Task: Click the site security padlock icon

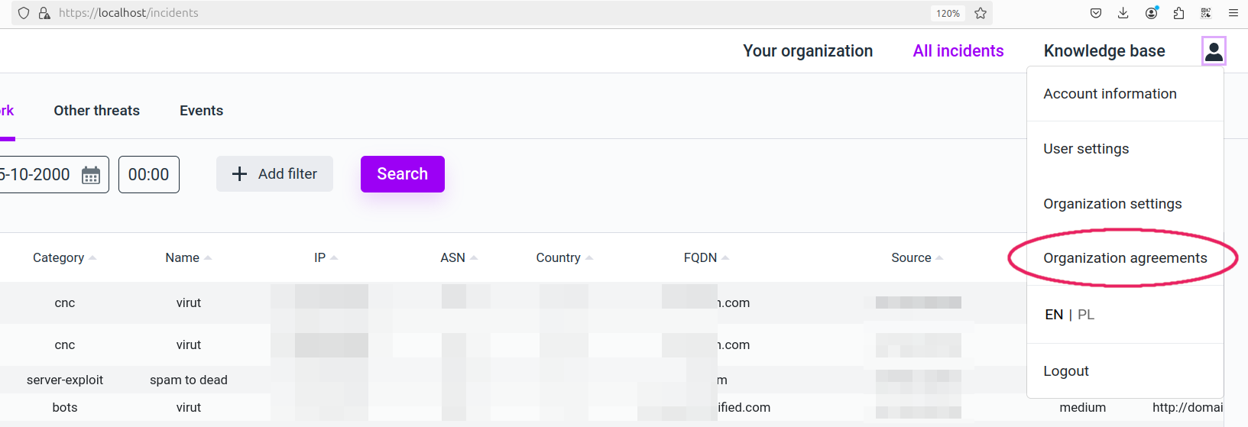Action: pos(44,13)
